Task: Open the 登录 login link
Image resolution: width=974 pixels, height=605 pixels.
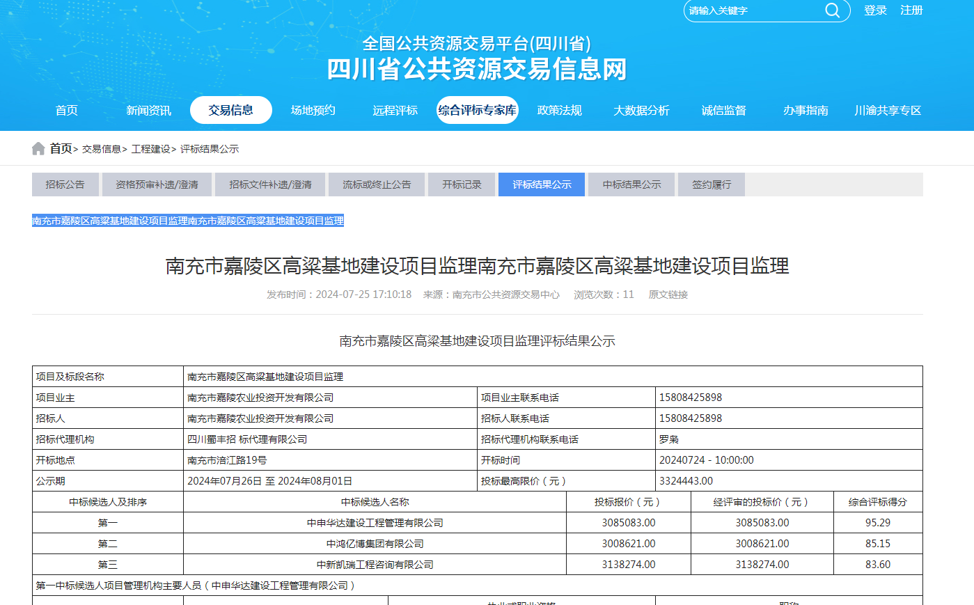Action: click(x=875, y=10)
